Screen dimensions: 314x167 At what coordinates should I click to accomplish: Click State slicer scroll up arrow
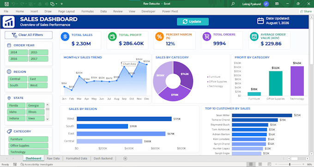[48, 104]
